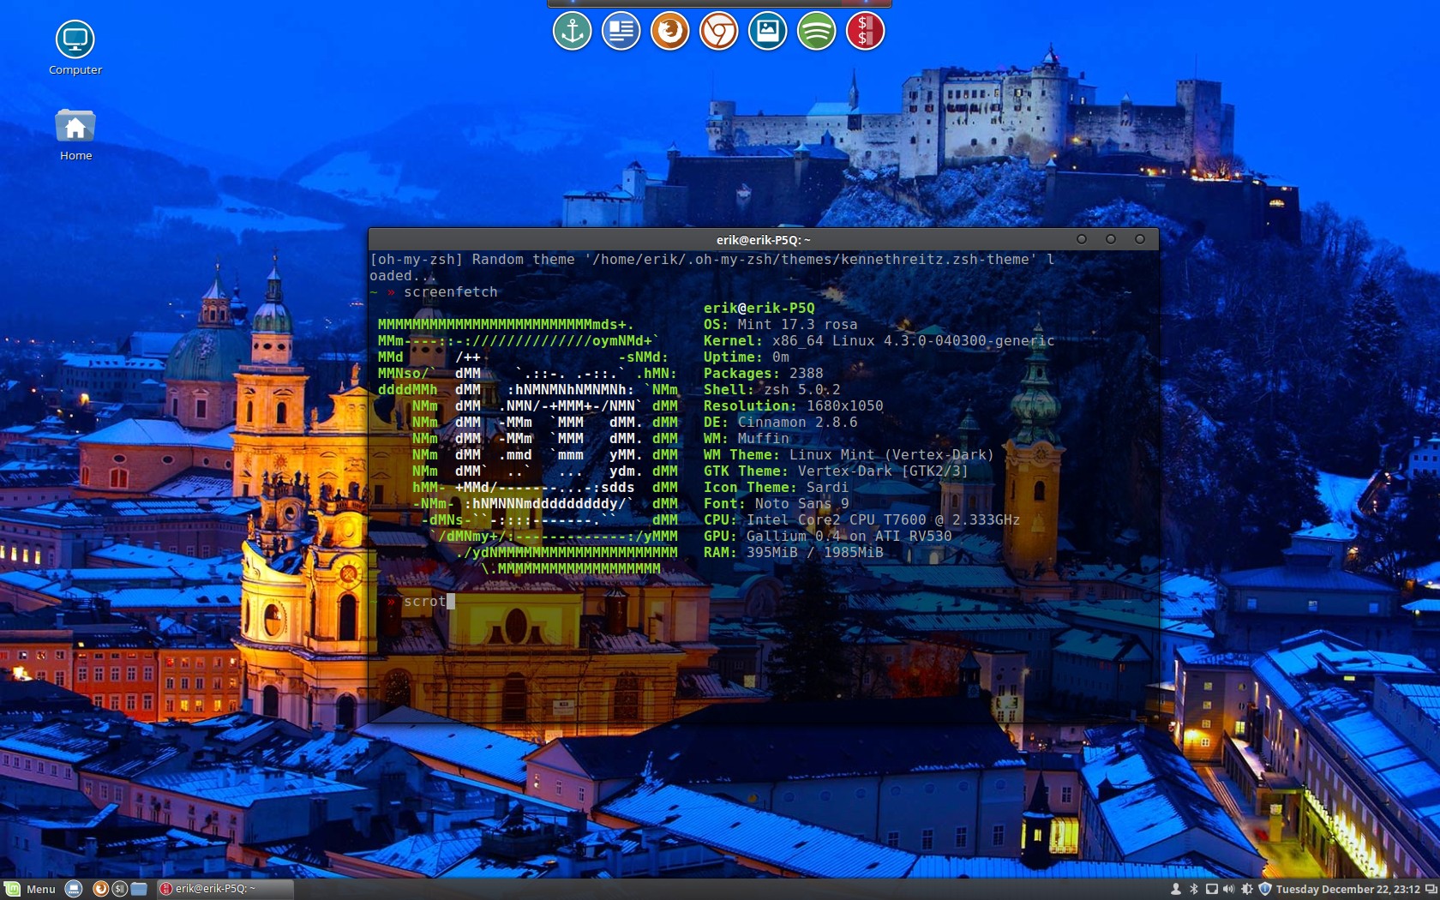Image resolution: width=1440 pixels, height=900 pixels.
Task: Open the red terminal icon in the dock
Action: point(865,32)
